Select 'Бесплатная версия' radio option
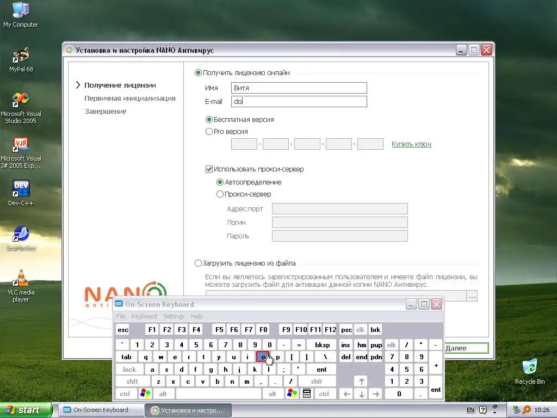 pyautogui.click(x=209, y=119)
